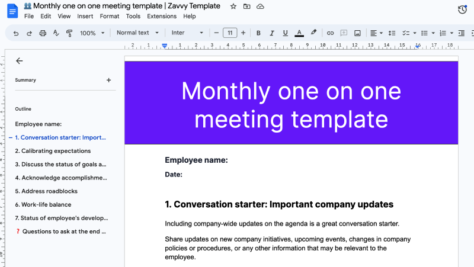The width and height of the screenshot is (474, 267).
Task: Check cloud save document status
Action: (260, 7)
